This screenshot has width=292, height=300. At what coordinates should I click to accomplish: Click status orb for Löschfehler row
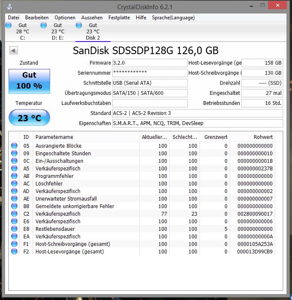click(x=14, y=183)
